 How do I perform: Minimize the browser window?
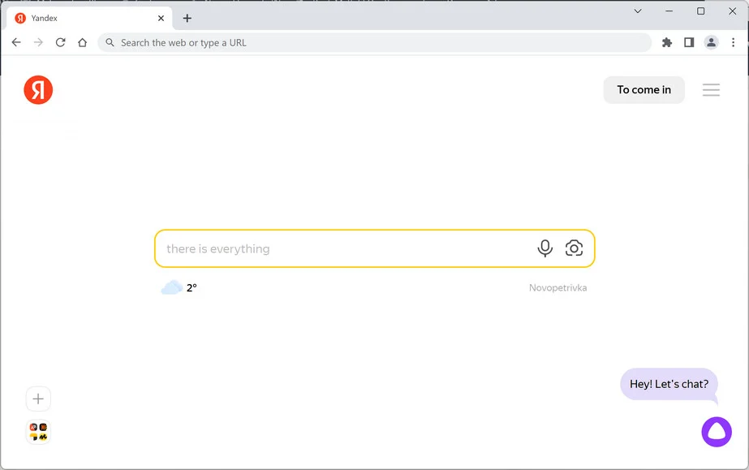pos(669,11)
